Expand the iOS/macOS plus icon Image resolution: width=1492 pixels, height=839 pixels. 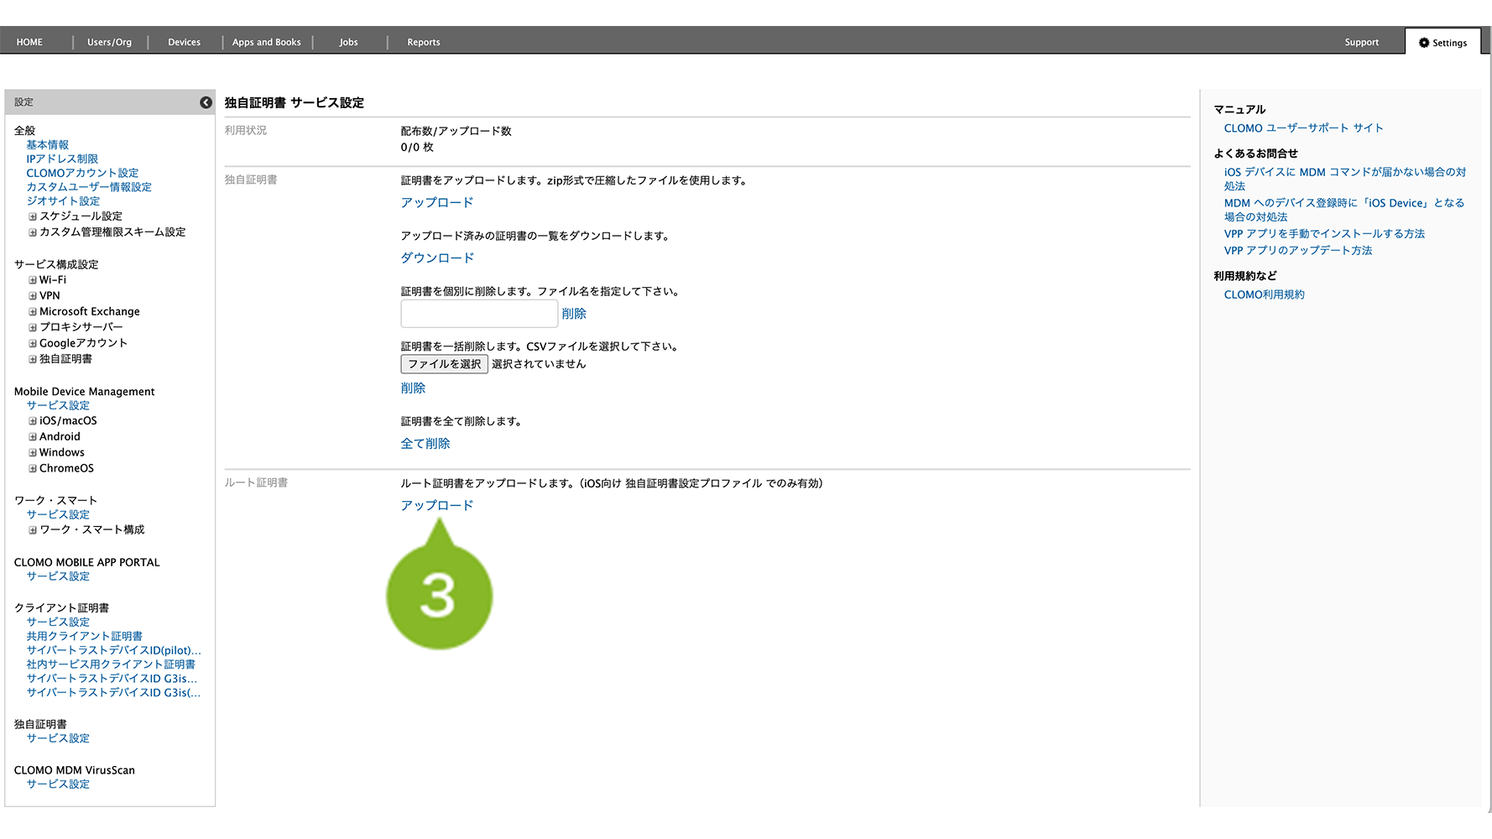(x=33, y=421)
